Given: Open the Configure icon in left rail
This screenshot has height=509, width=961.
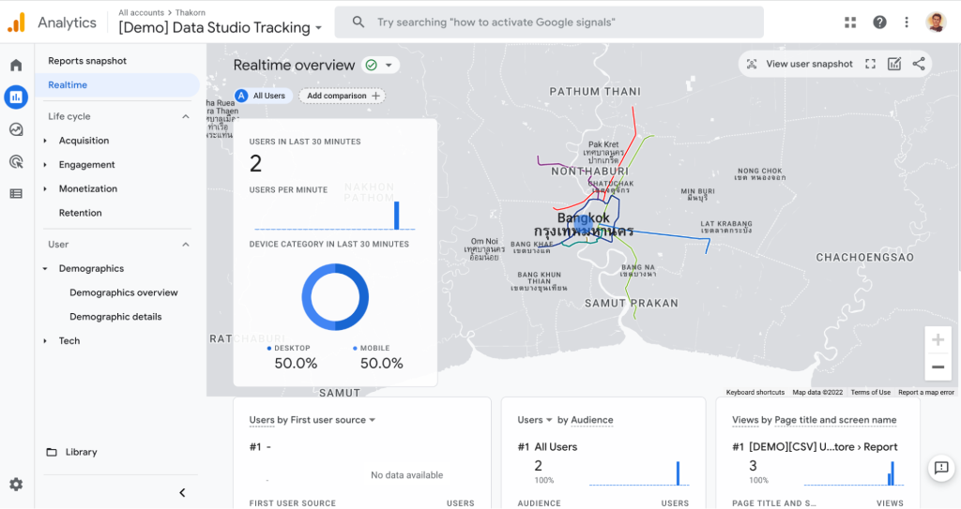Looking at the screenshot, I should (x=16, y=193).
